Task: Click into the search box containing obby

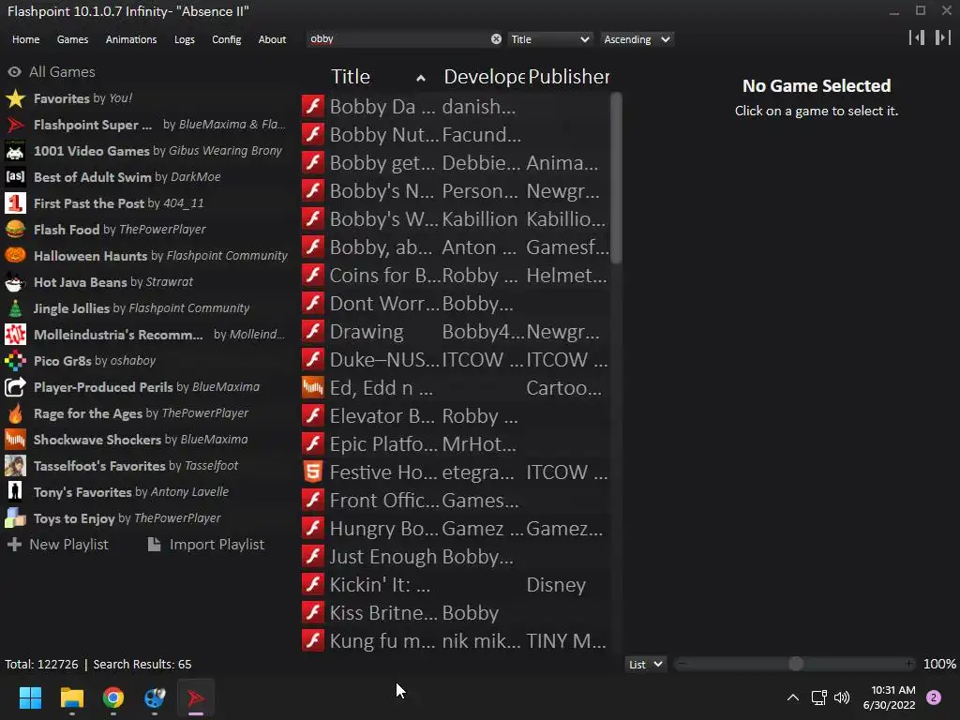Action: coord(397,39)
